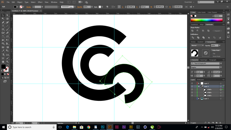
Task: Click the hex color value field
Action: click(218, 16)
